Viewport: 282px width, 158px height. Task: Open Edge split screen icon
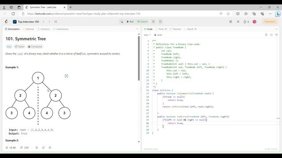coord(238,14)
